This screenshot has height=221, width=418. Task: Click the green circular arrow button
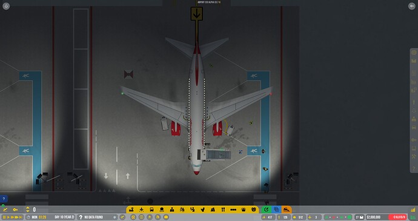[x=266, y=210]
